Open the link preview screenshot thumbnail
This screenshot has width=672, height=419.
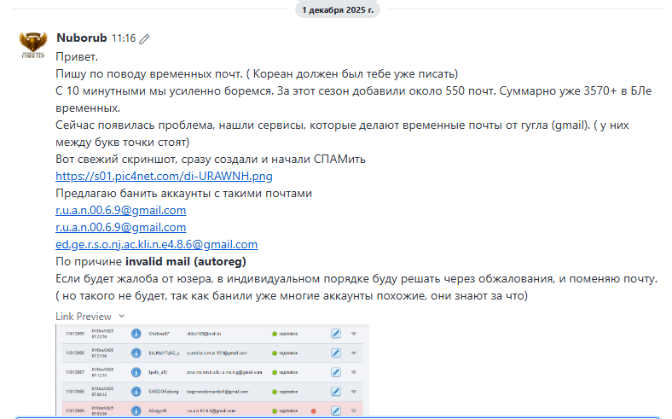tap(212, 370)
